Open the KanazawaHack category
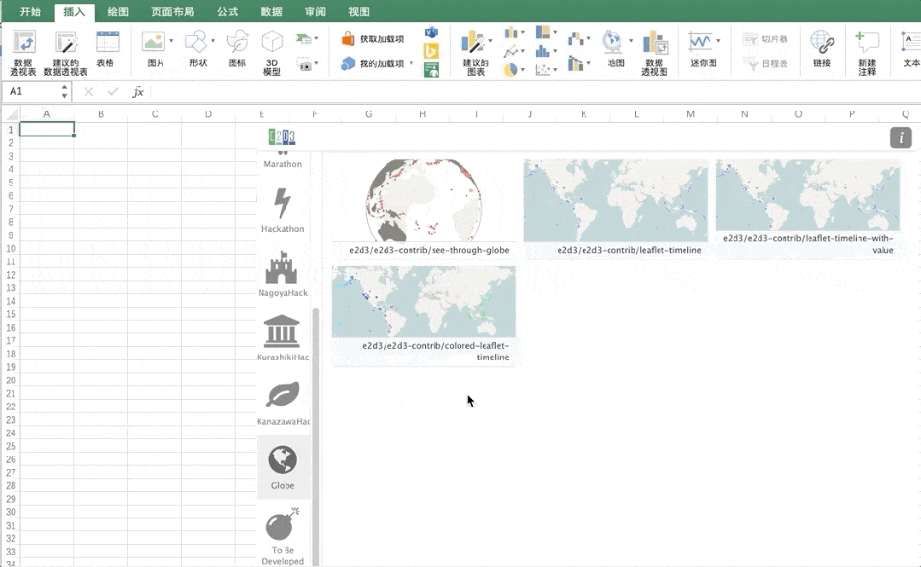Viewport: 921px width, 567px height. tap(283, 402)
